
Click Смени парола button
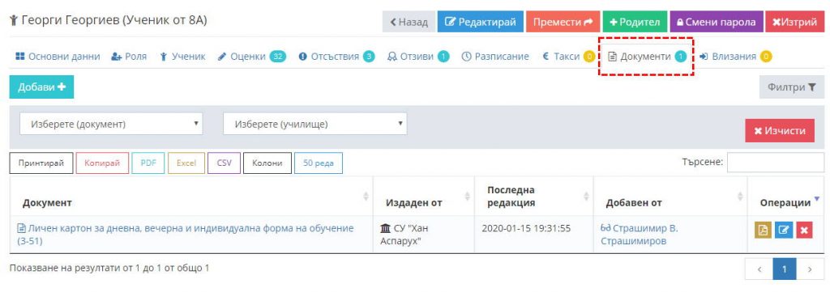point(717,22)
